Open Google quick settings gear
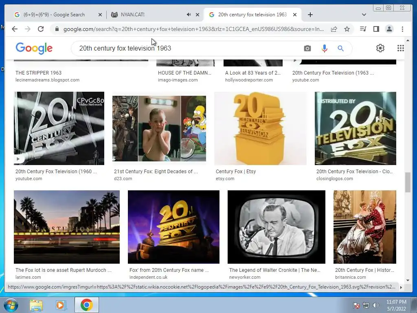The width and height of the screenshot is (417, 313). pos(380,48)
